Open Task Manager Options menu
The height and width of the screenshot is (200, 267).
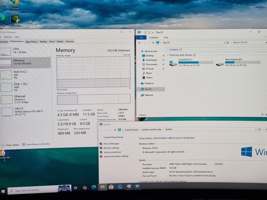tap(8, 37)
